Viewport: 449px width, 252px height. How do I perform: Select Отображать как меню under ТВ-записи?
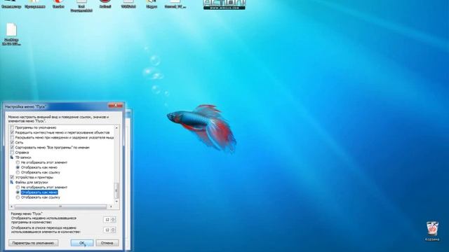[18, 167]
